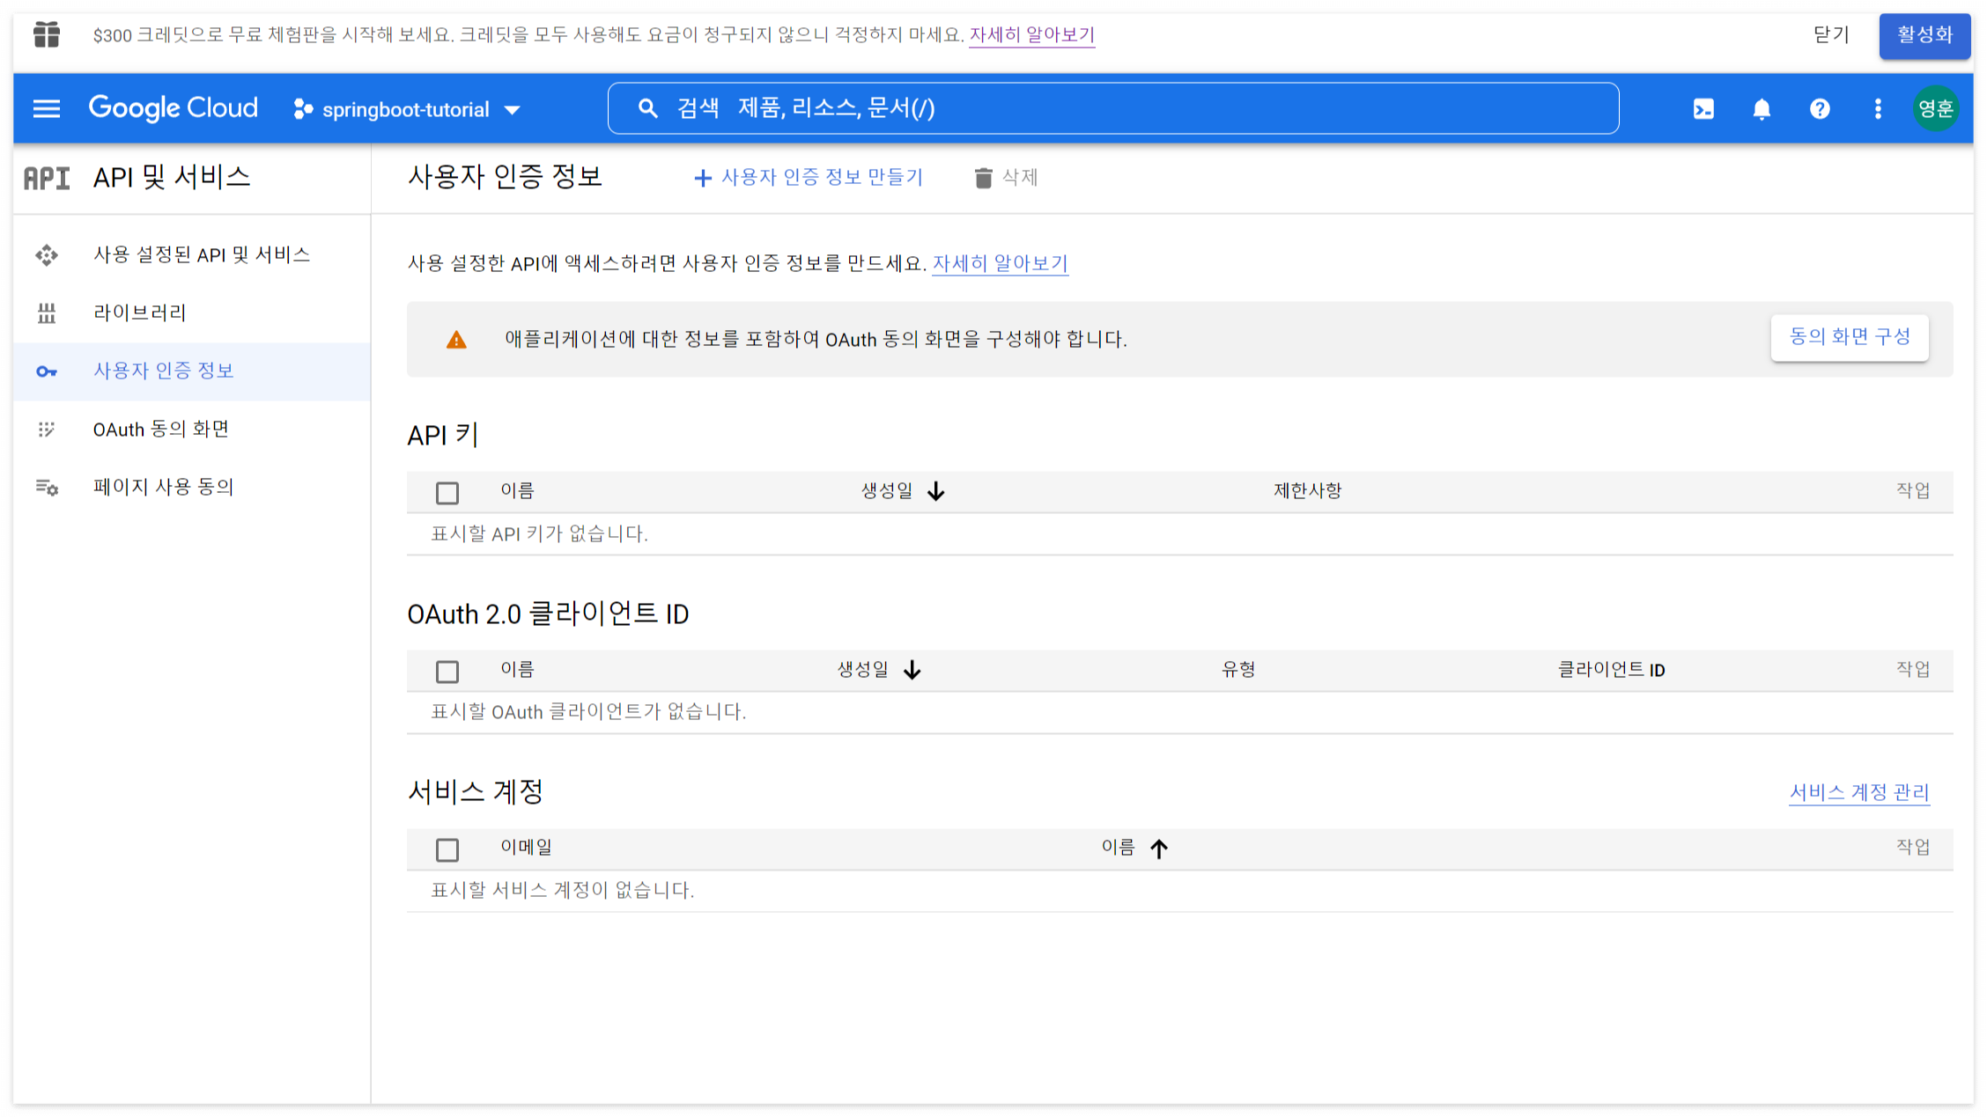The width and height of the screenshot is (1987, 1117).
Task: Check the OAuth 2.0 클라이언트 ID checkbox
Action: point(447,672)
